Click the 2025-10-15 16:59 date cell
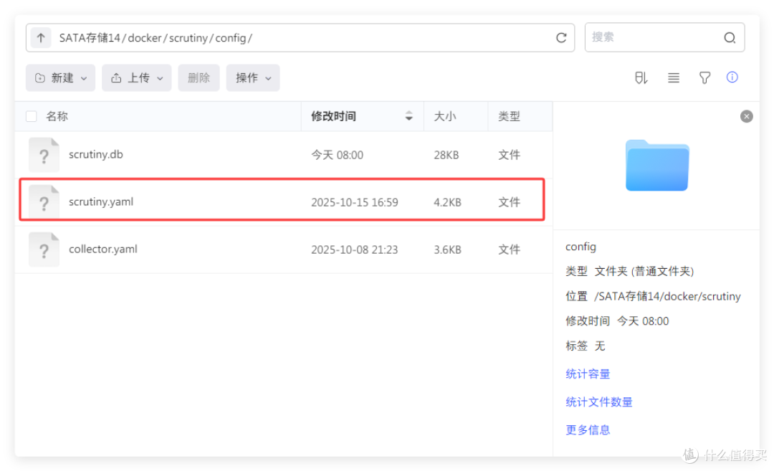The width and height of the screenshot is (774, 471). [x=355, y=202]
